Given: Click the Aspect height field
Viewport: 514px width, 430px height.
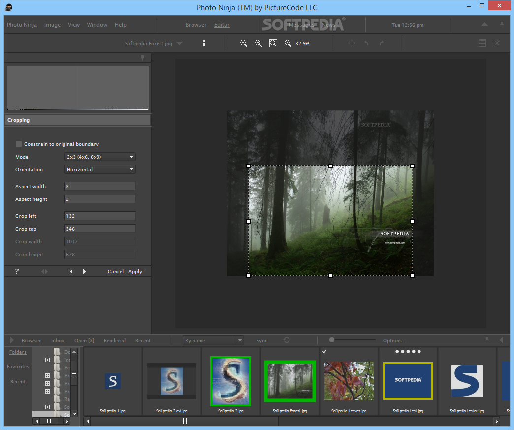Looking at the screenshot, I should tap(100, 199).
